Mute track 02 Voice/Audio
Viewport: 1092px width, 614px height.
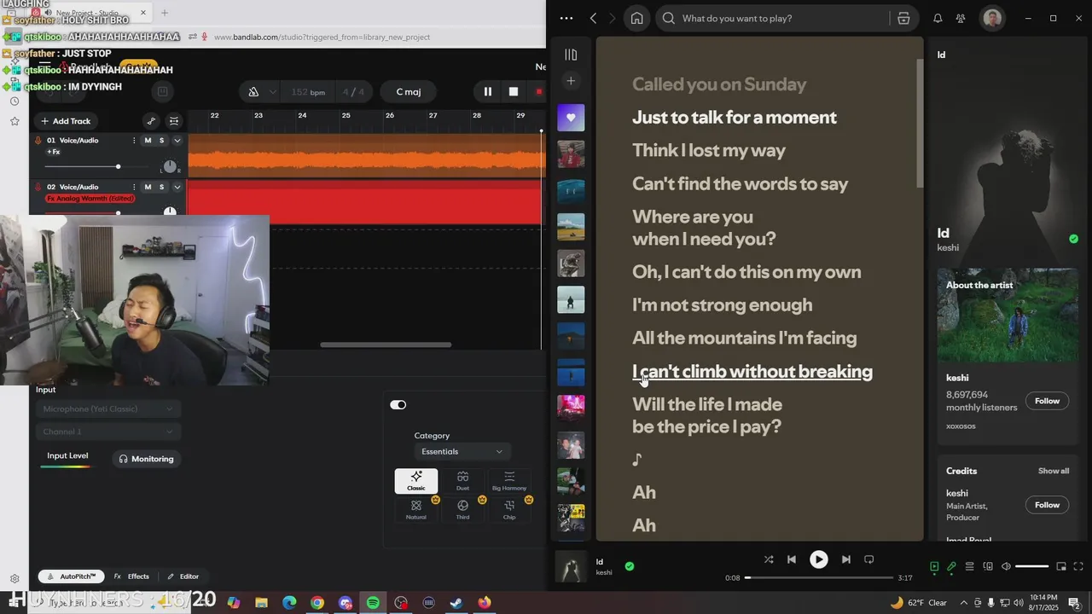(148, 187)
